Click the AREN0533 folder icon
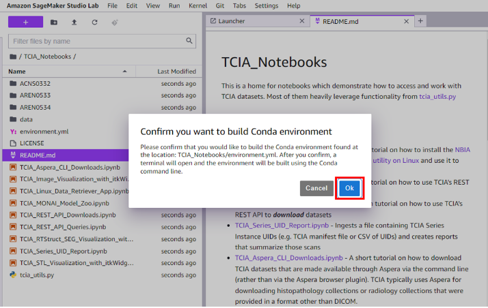 coord(13,95)
